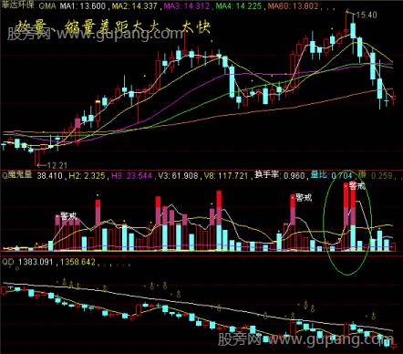Screen dimensions: 403x354
Task: Click the 15.40 high price marker
Action: point(366,15)
